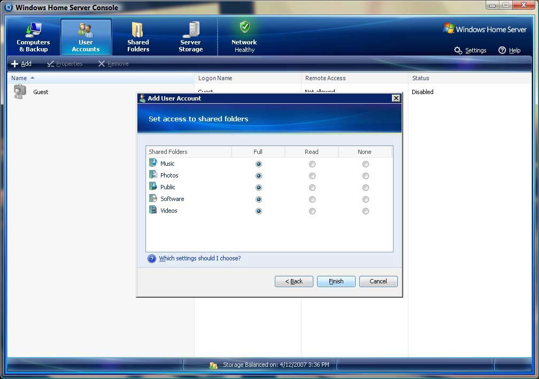The height and width of the screenshot is (379, 539).
Task: Click the Guest user account icon
Action: [x=20, y=92]
